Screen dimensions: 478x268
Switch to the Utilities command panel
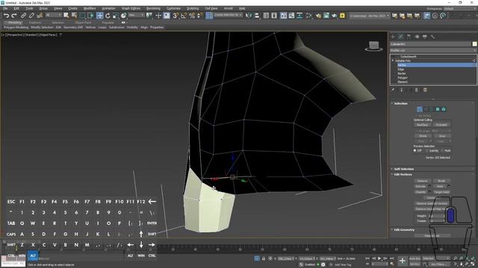[x=432, y=36]
